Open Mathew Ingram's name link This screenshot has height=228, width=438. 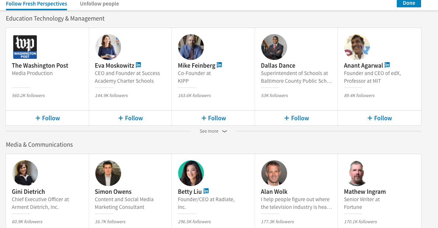365,192
